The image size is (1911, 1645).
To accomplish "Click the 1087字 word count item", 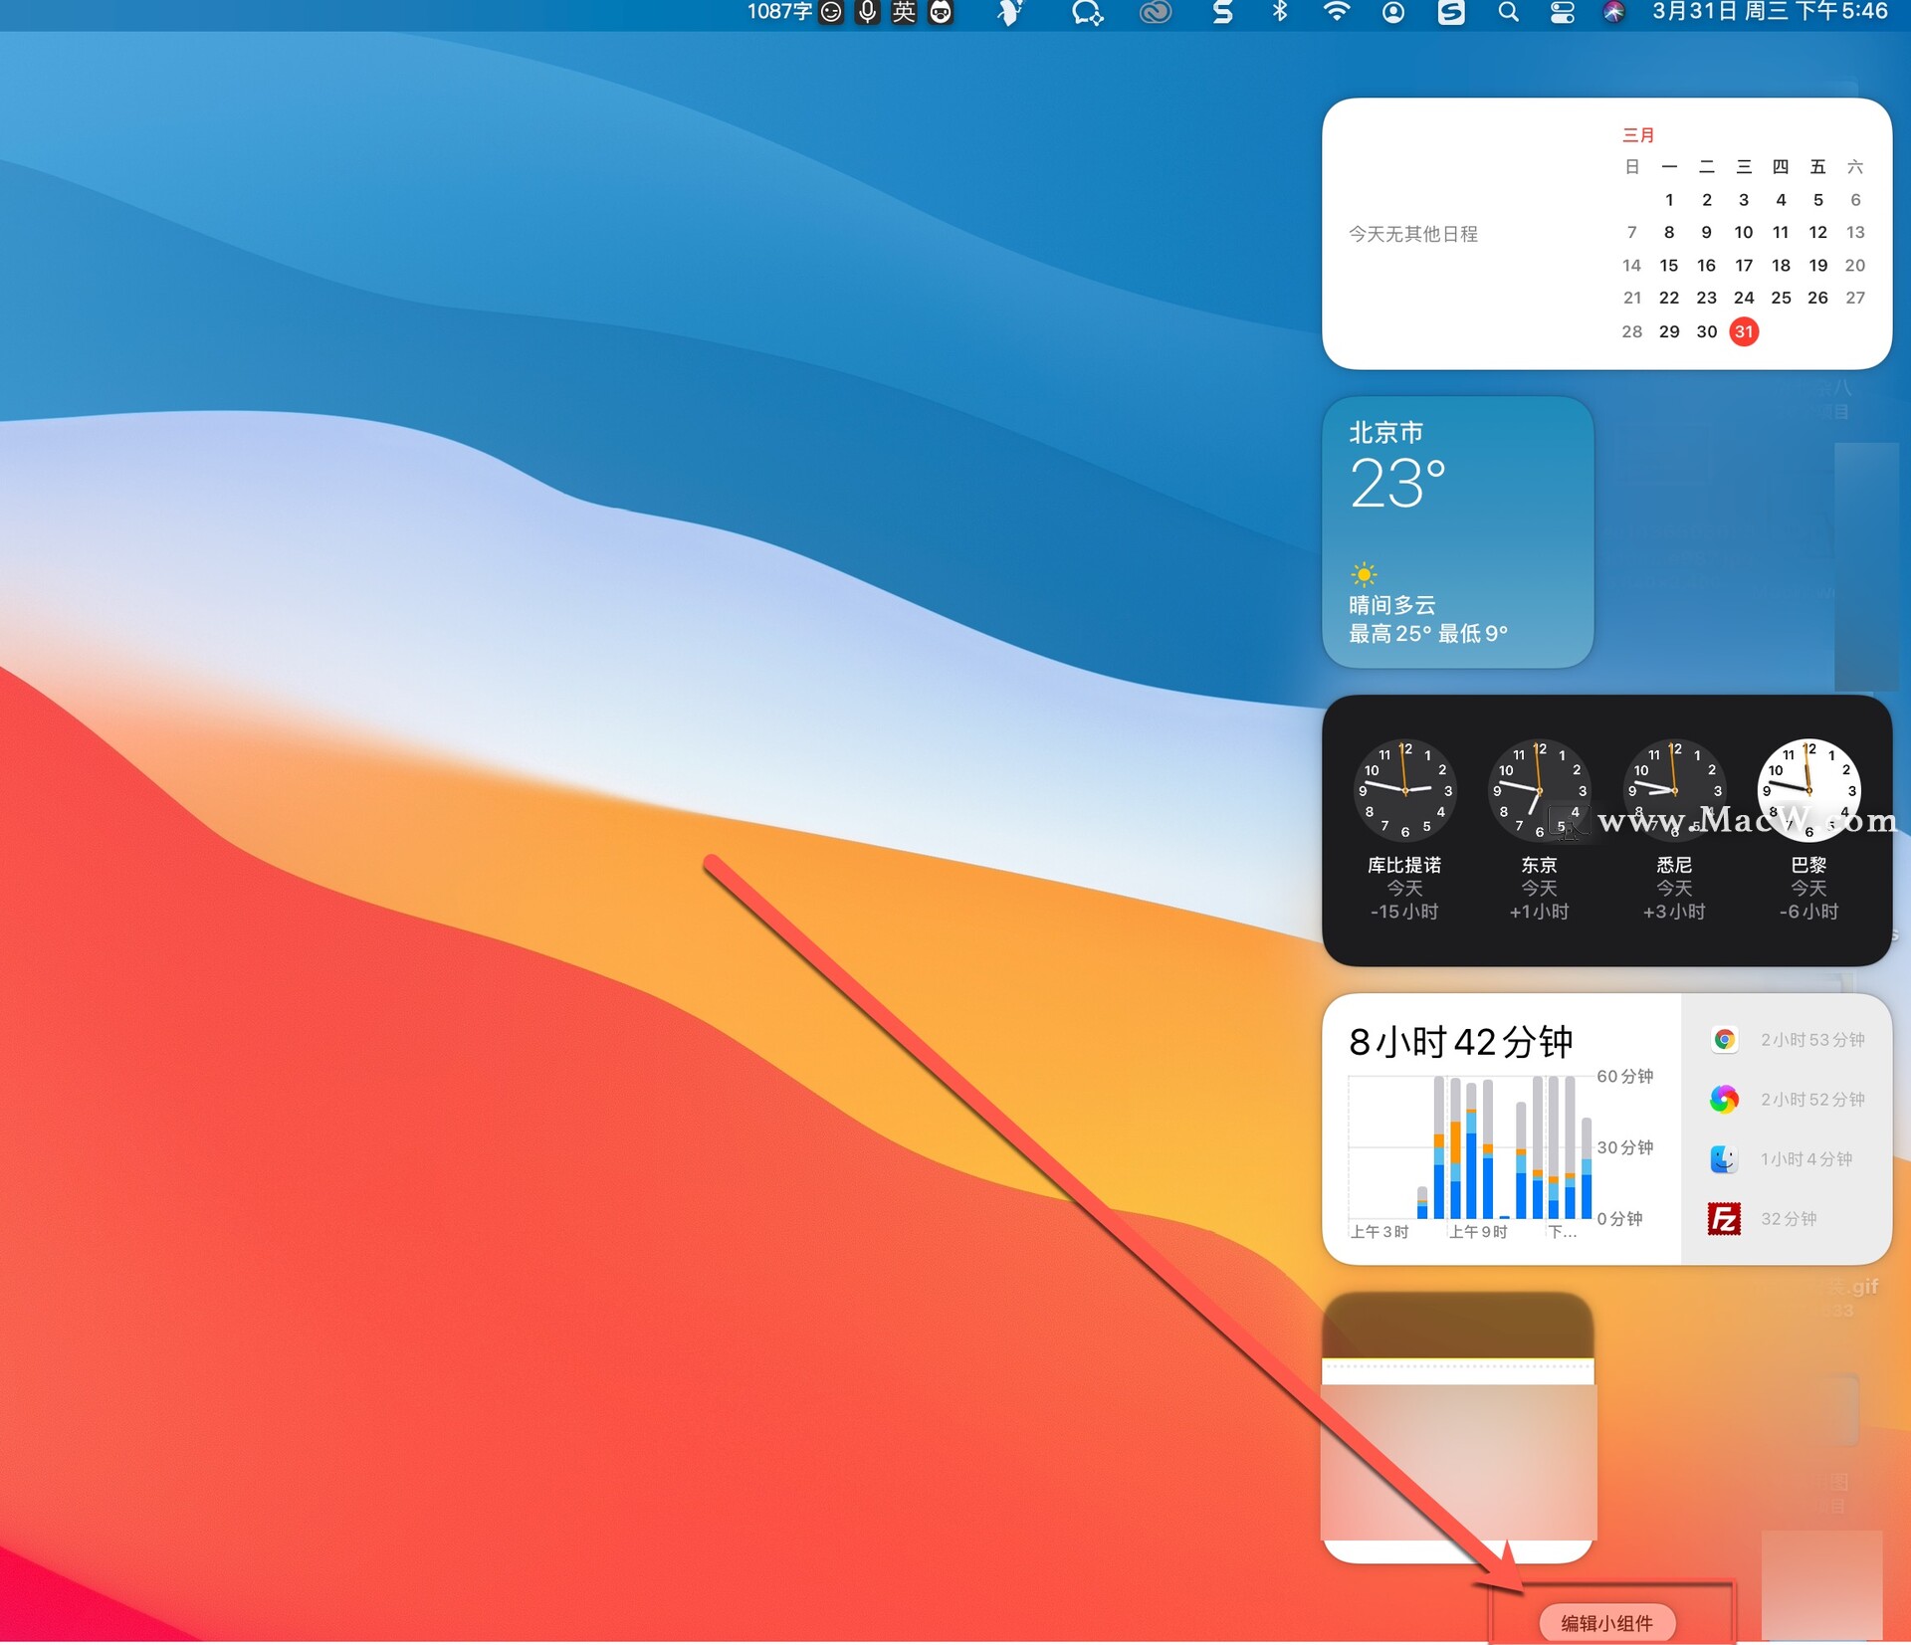I will pos(779,12).
